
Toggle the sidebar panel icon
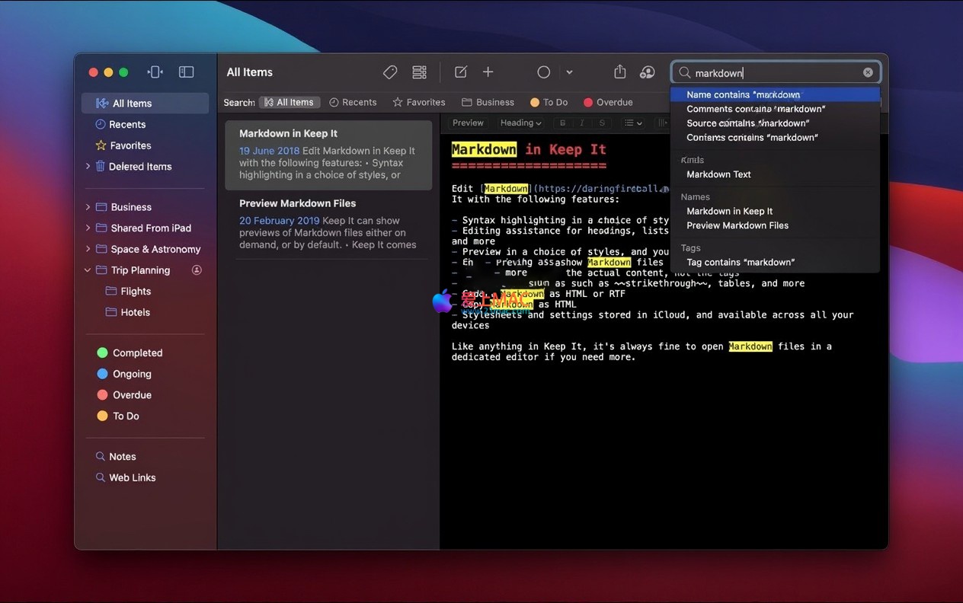[186, 72]
